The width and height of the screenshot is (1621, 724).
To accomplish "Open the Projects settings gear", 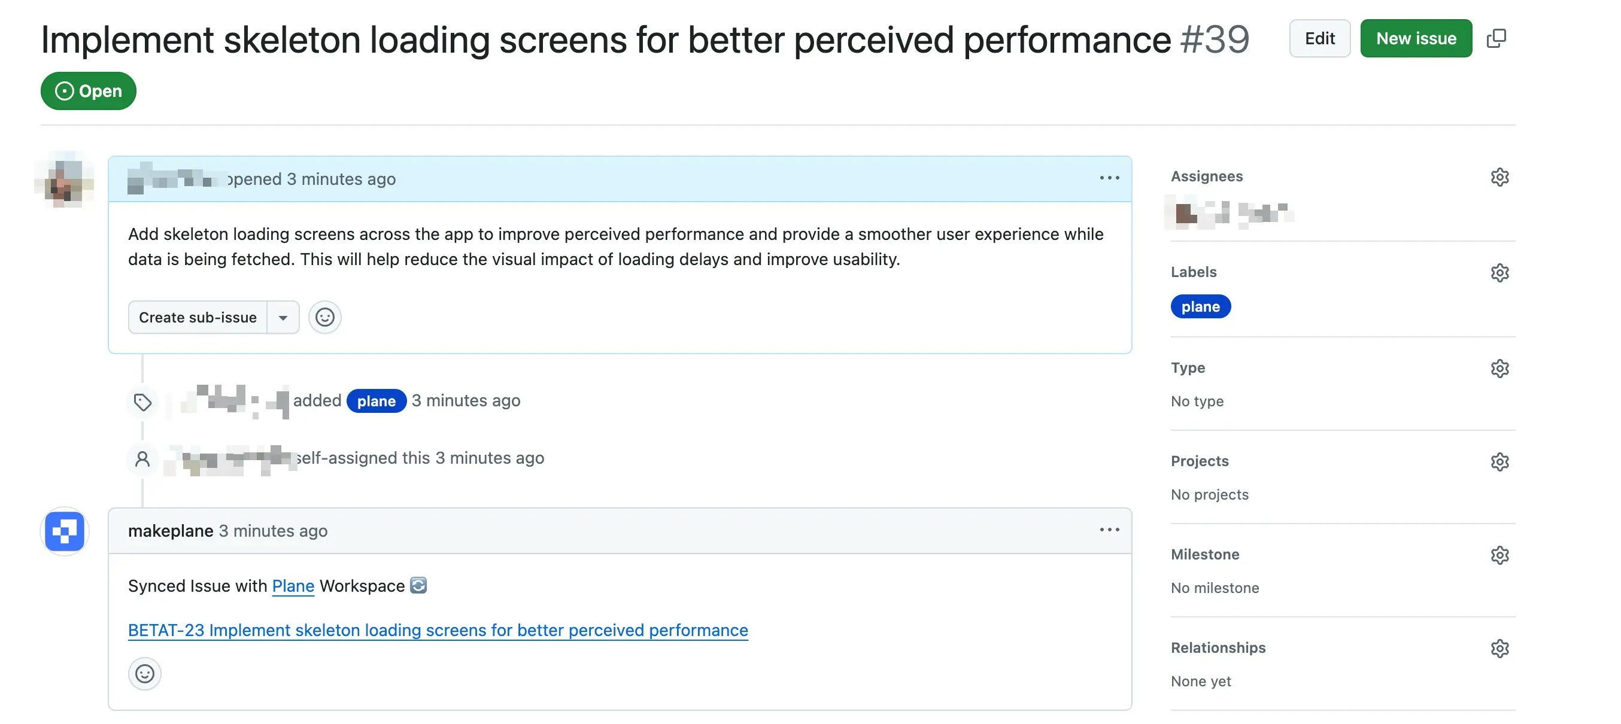I will (1501, 461).
